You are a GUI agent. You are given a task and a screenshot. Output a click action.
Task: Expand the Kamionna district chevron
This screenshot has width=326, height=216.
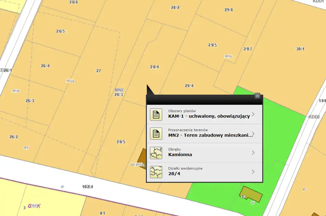tap(253, 153)
